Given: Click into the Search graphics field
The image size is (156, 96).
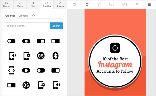Looking at the screenshot, I should tap(27, 26).
